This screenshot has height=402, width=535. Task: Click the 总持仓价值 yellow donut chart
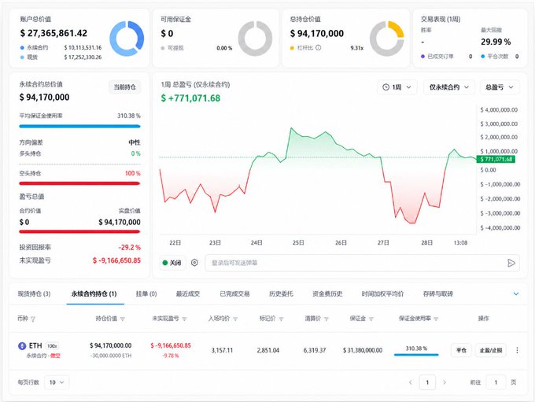click(387, 39)
